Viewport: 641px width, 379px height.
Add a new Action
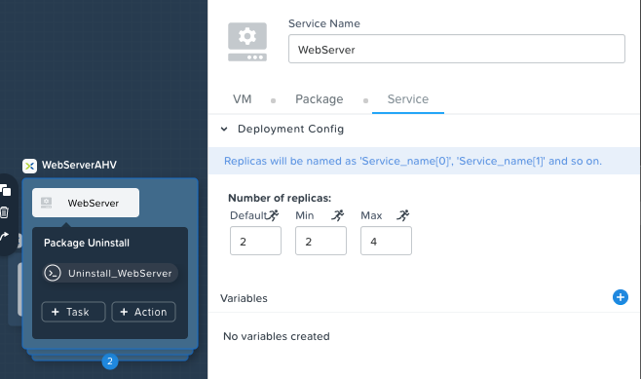click(x=143, y=312)
